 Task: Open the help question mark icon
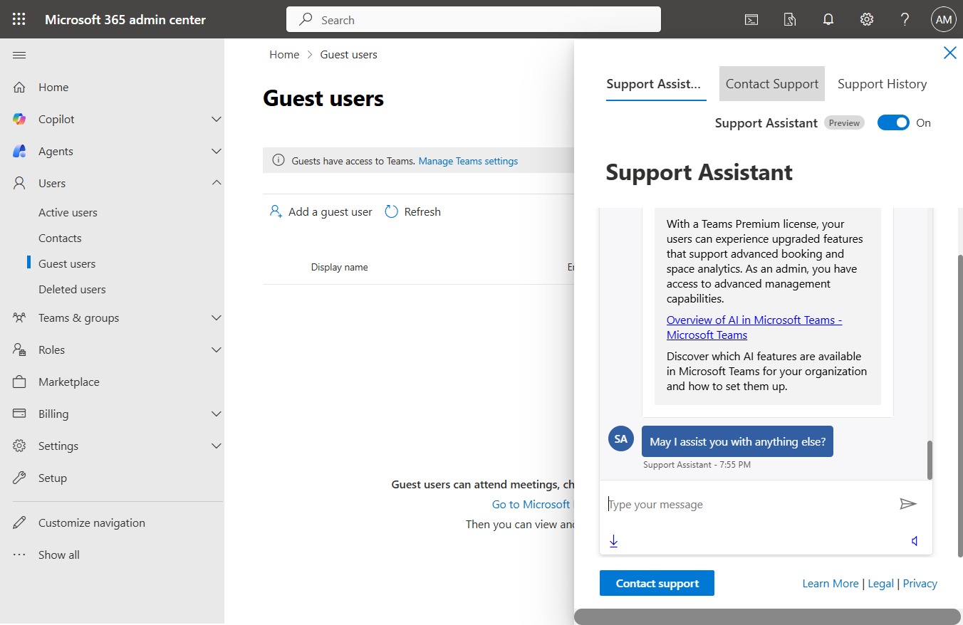905,19
